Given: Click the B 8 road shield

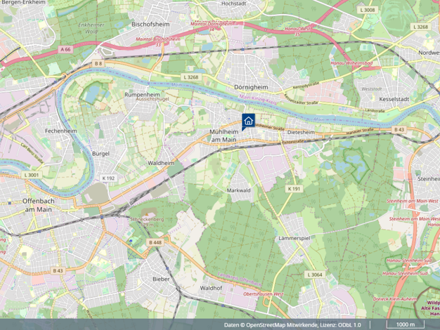Looking at the screenshot, I should pyautogui.click(x=98, y=64).
